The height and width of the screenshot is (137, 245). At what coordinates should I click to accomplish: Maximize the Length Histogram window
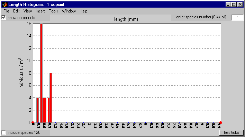click(234, 4)
